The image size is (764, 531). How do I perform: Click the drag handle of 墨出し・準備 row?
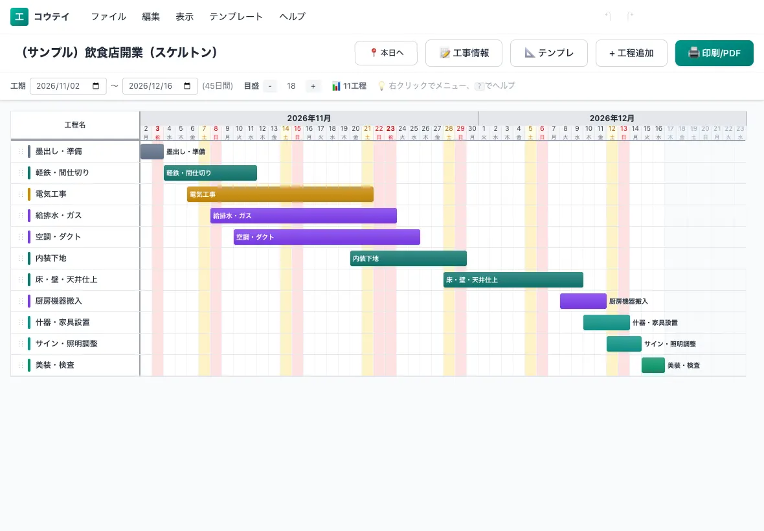click(21, 152)
